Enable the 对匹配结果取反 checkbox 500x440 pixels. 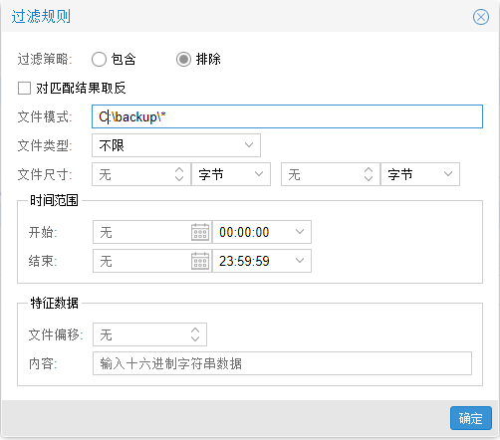pyautogui.click(x=24, y=89)
